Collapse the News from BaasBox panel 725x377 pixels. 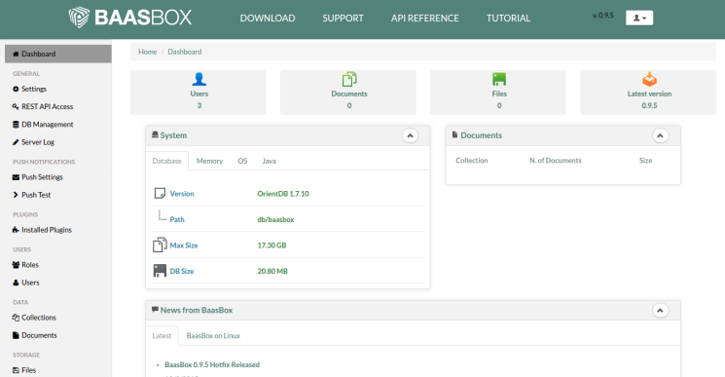click(x=660, y=311)
